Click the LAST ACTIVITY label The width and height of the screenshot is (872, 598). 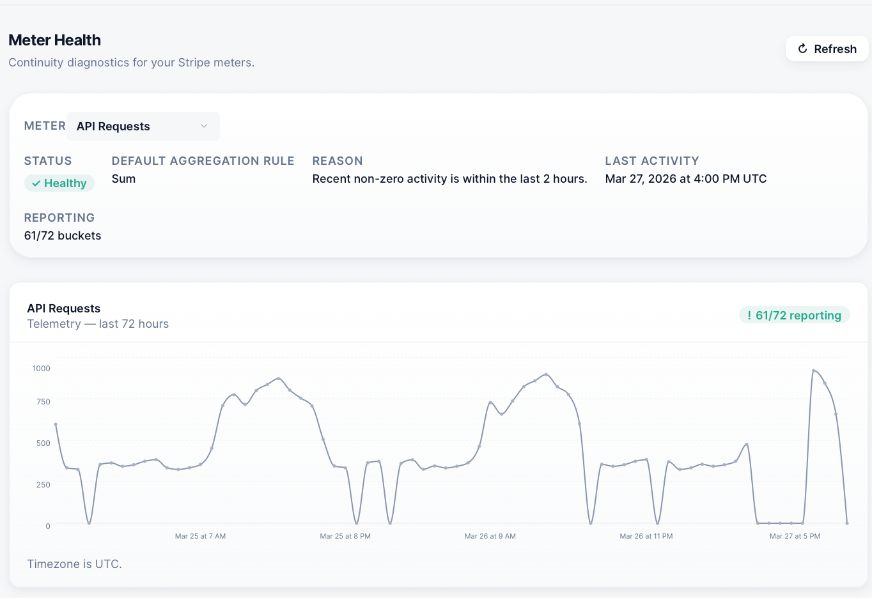click(652, 161)
